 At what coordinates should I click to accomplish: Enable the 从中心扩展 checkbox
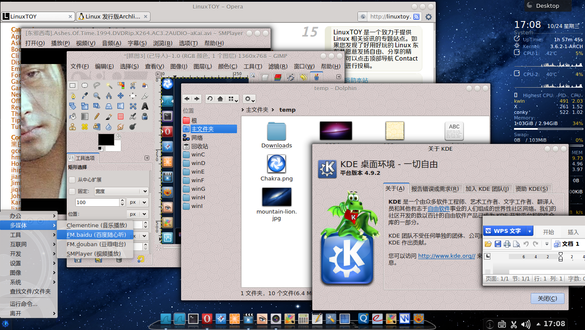point(72,179)
